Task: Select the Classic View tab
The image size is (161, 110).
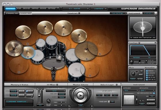Action: (x=26, y=13)
